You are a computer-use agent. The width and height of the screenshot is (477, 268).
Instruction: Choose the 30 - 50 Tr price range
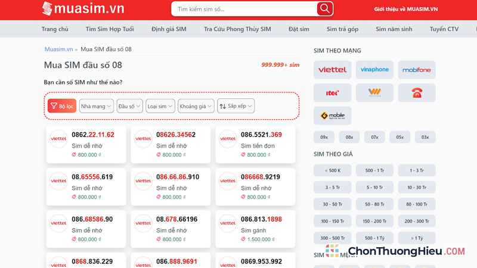pos(333,204)
